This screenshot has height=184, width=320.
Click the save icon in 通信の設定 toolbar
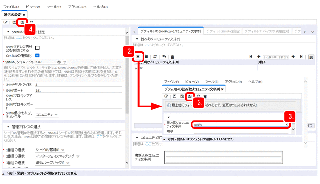pyautogui.click(x=14, y=22)
